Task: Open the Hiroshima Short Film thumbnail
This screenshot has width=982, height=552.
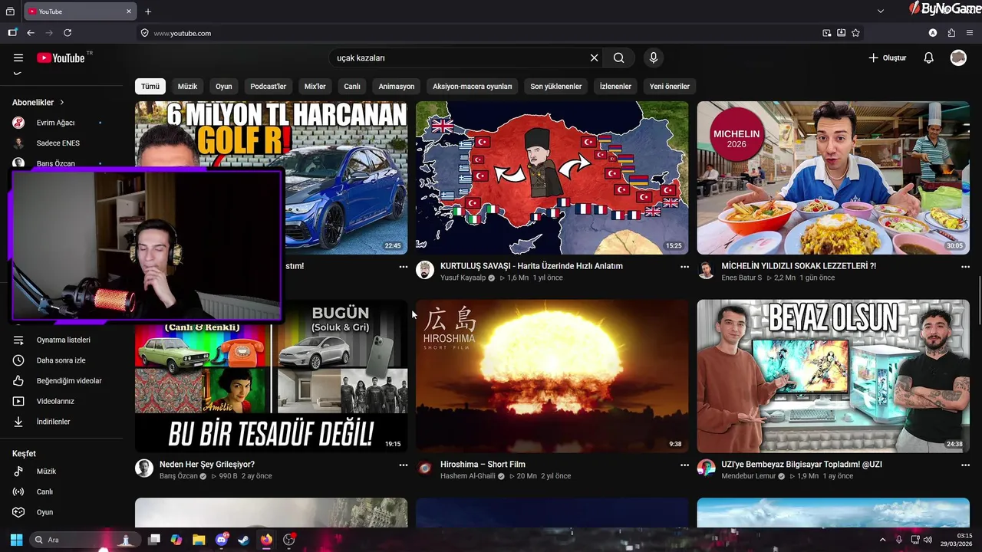Action: pyautogui.click(x=552, y=376)
